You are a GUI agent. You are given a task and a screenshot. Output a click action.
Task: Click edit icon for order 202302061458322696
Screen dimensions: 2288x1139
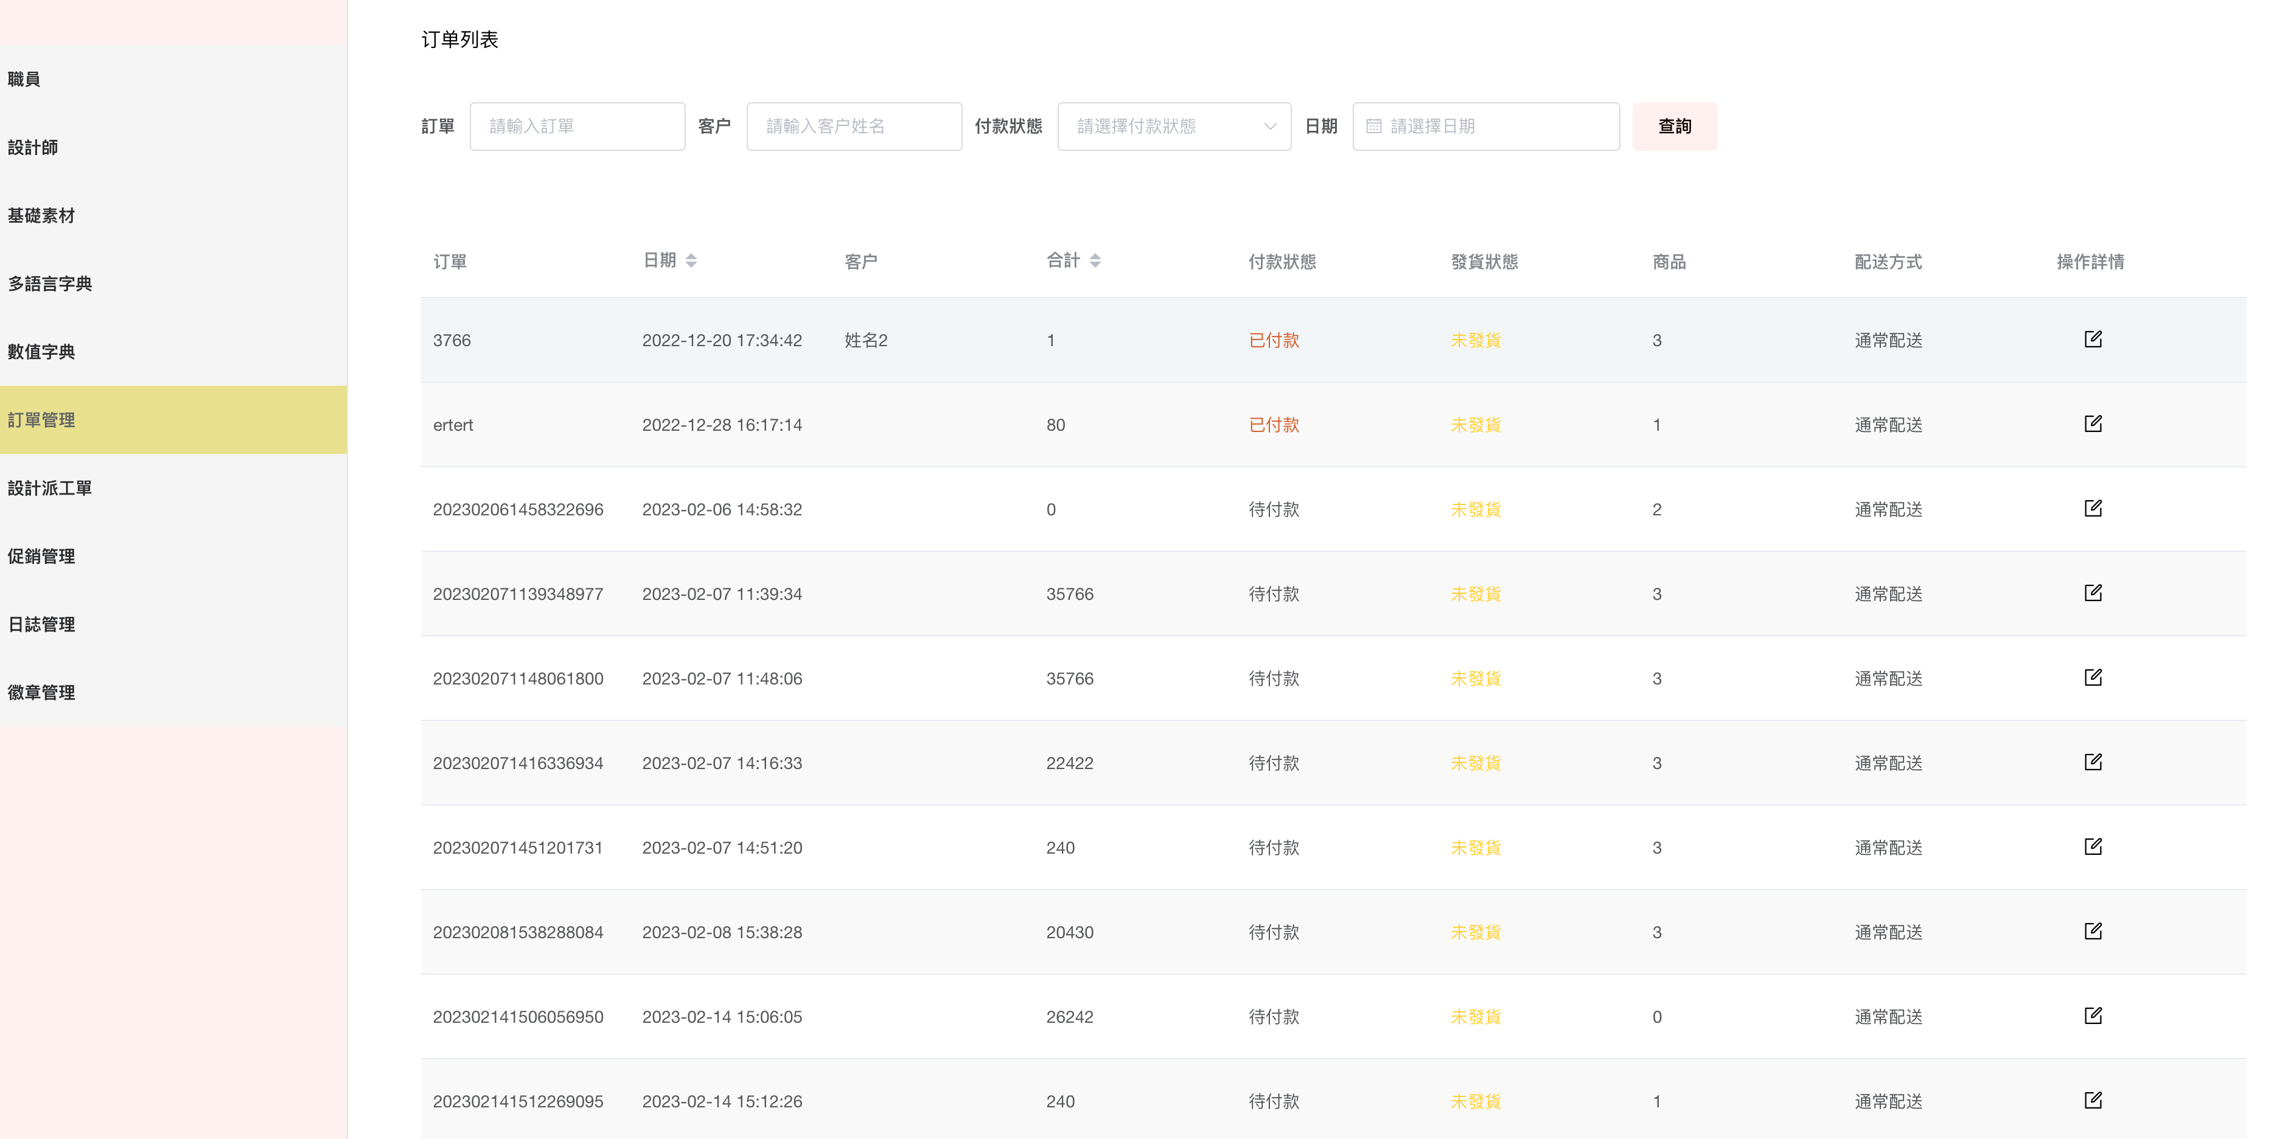point(2093,508)
